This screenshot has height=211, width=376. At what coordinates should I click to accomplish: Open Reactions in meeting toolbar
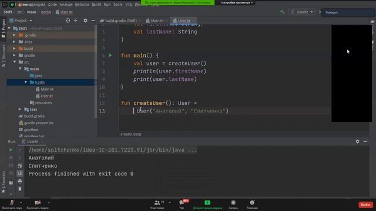252,205
